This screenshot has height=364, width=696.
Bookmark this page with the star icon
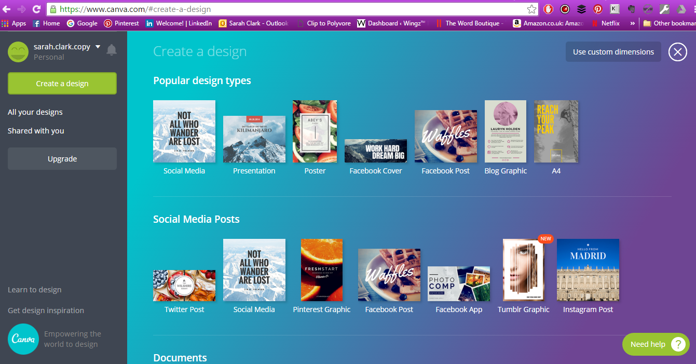tap(531, 9)
